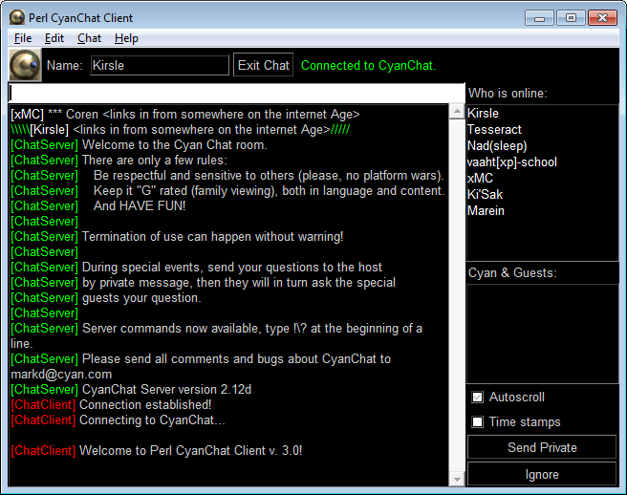
Task: Close the Perl CyanChat Client window
Action: pyautogui.click(x=602, y=18)
